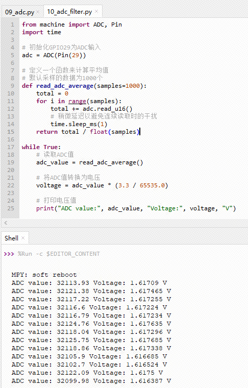Click line number 17 in the gutter
Screen dimensions: 248x388
(x=11, y=147)
